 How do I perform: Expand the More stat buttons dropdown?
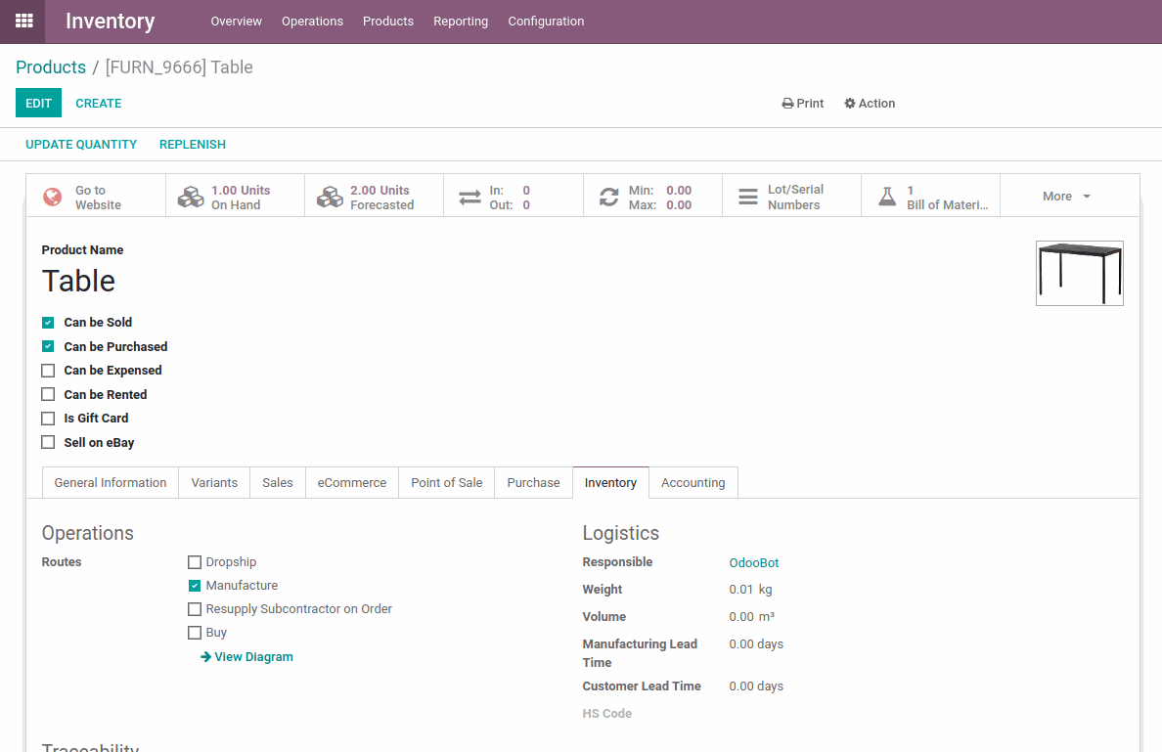click(1065, 197)
